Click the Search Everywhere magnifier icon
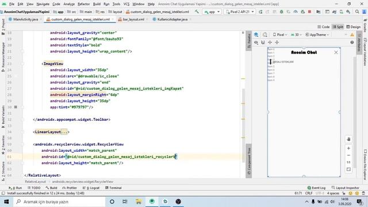The image size is (368, 207). 357,11
